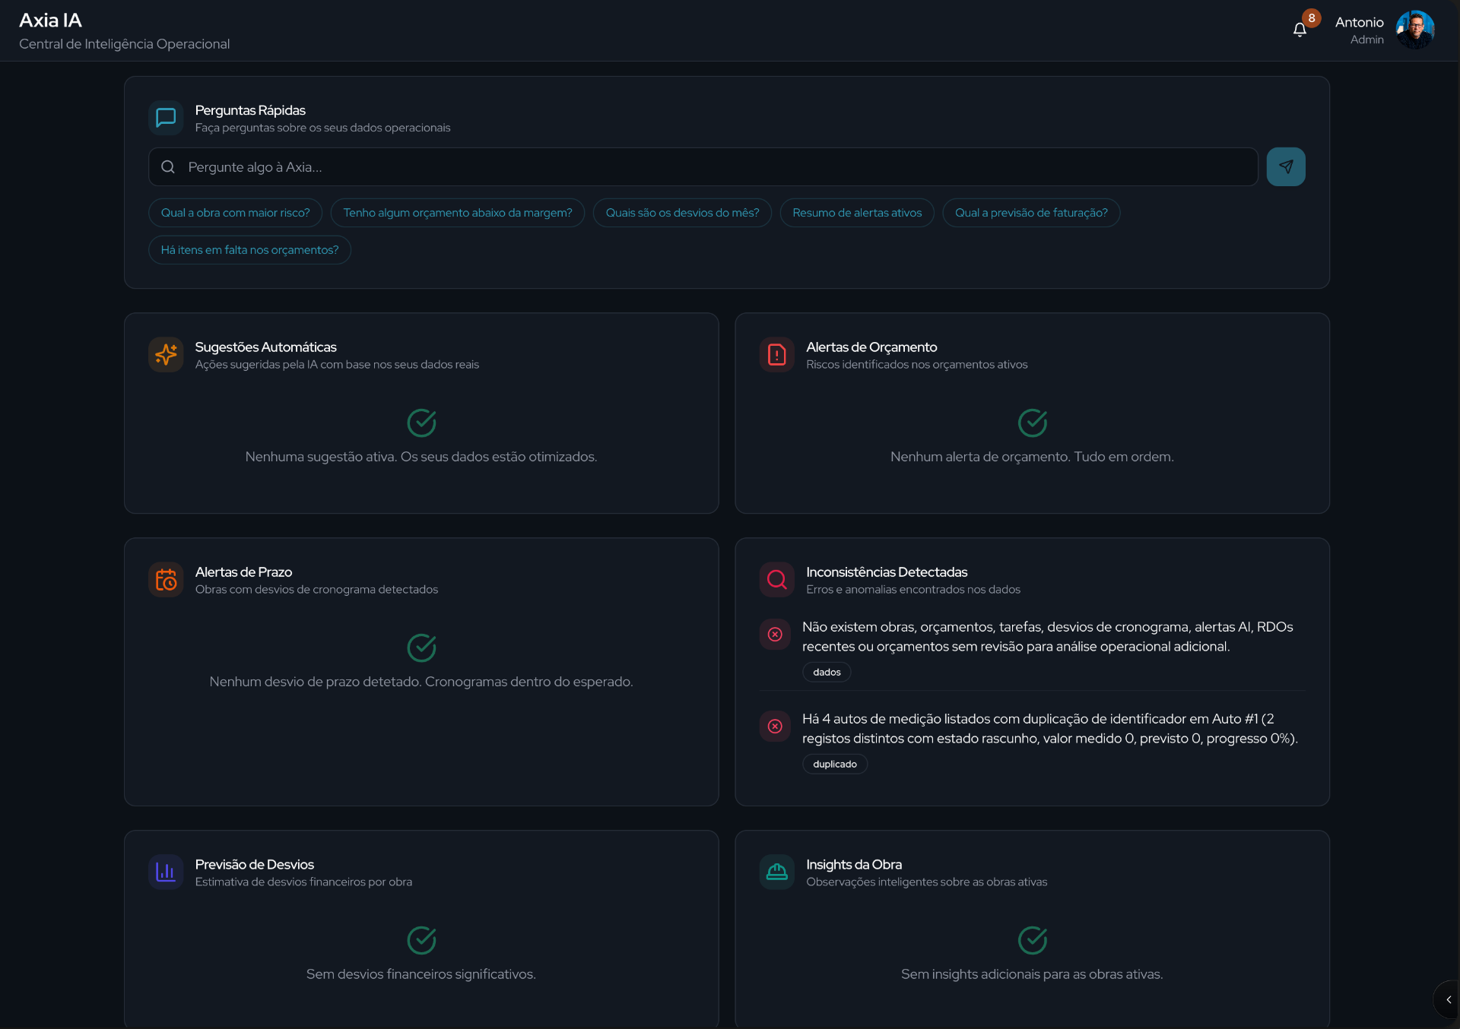Send the question with the paper-plane button
Screen dimensions: 1460x1029
(1286, 166)
